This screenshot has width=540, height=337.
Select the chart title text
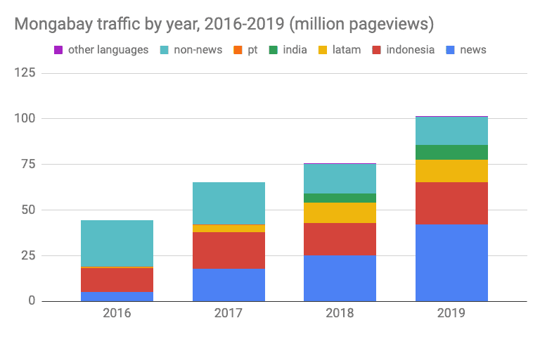[x=224, y=25]
